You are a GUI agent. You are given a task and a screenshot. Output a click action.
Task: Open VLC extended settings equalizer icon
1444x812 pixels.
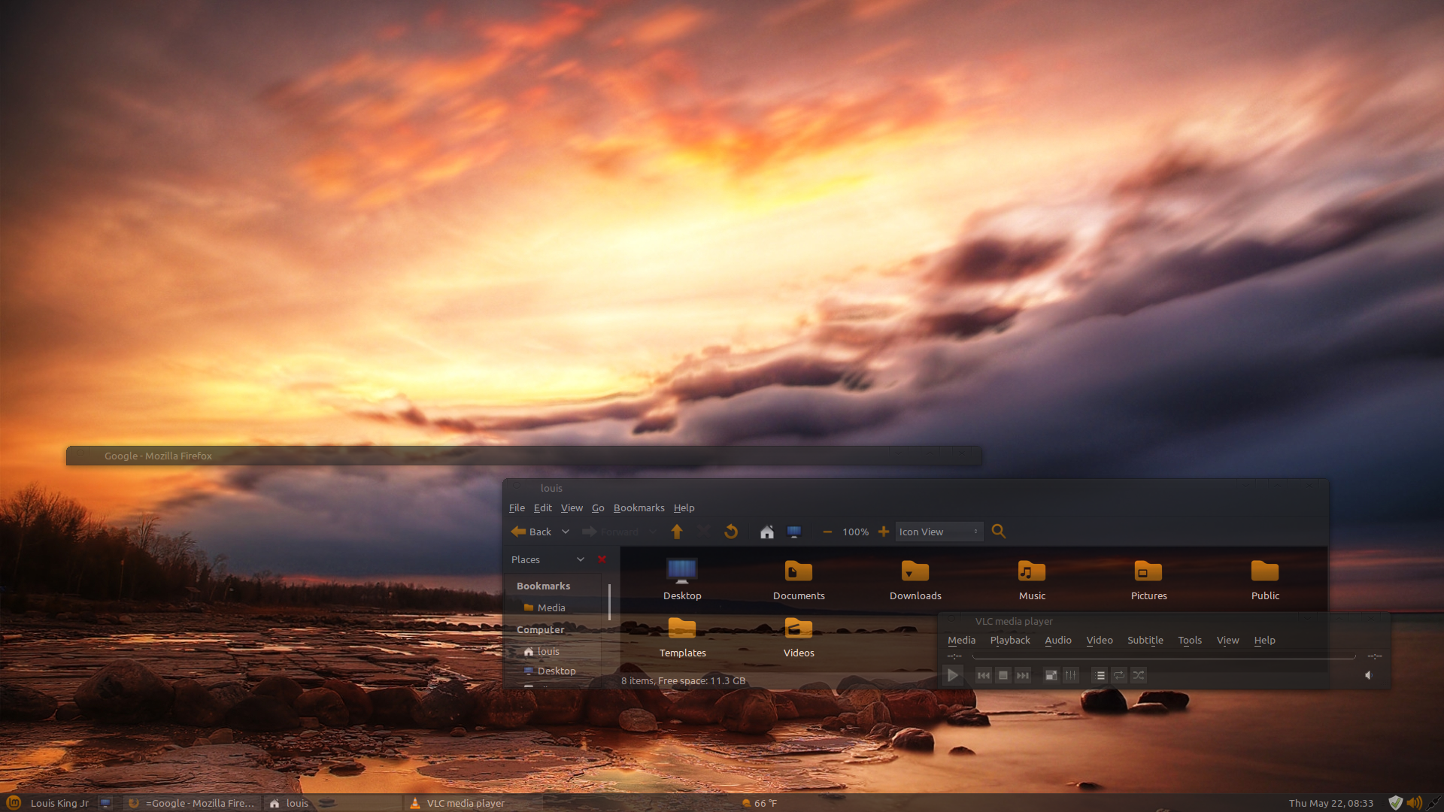1070,675
